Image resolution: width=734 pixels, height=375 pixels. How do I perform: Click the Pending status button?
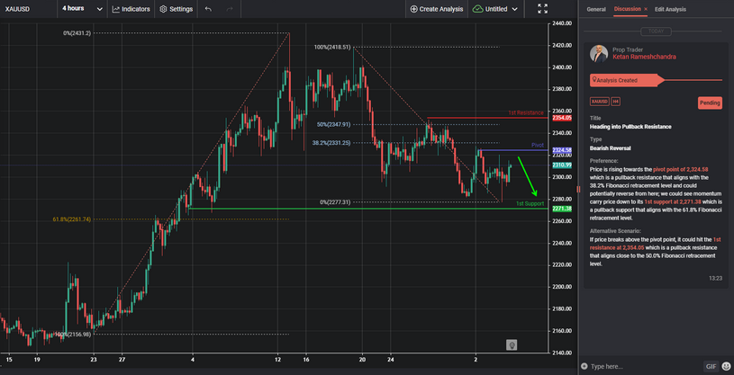[x=710, y=103]
